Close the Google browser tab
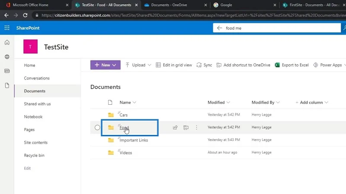The width and height of the screenshot is (346, 194). (x=275, y=5)
